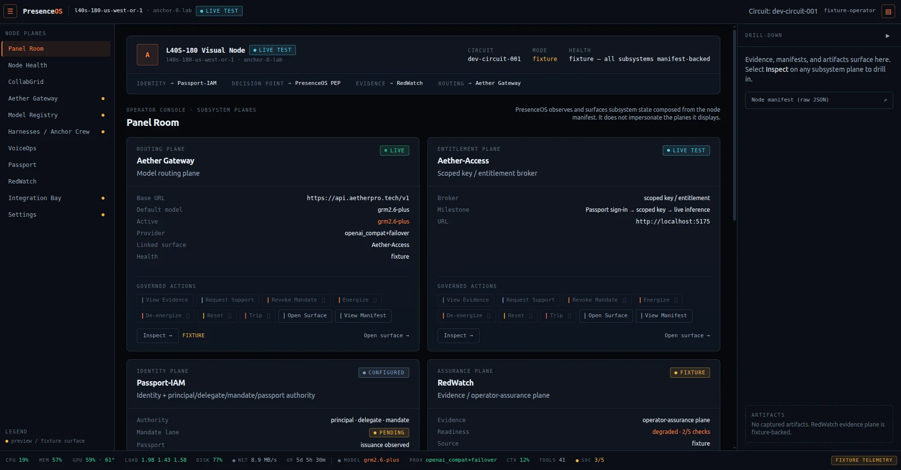Viewport: 901px width, 470px height.
Task: Click Circuit: dev-circuit-001 header text
Action: (783, 11)
